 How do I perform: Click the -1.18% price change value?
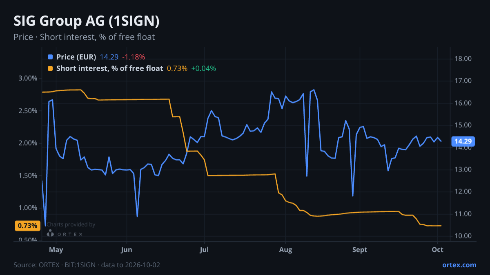134,57
